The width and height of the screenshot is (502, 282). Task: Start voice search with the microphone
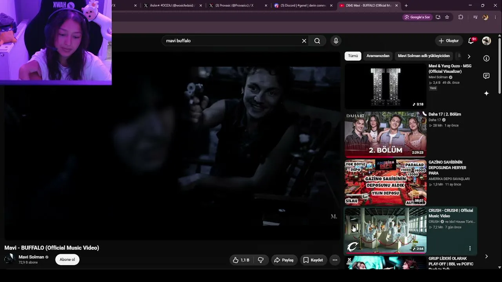pos(336,41)
